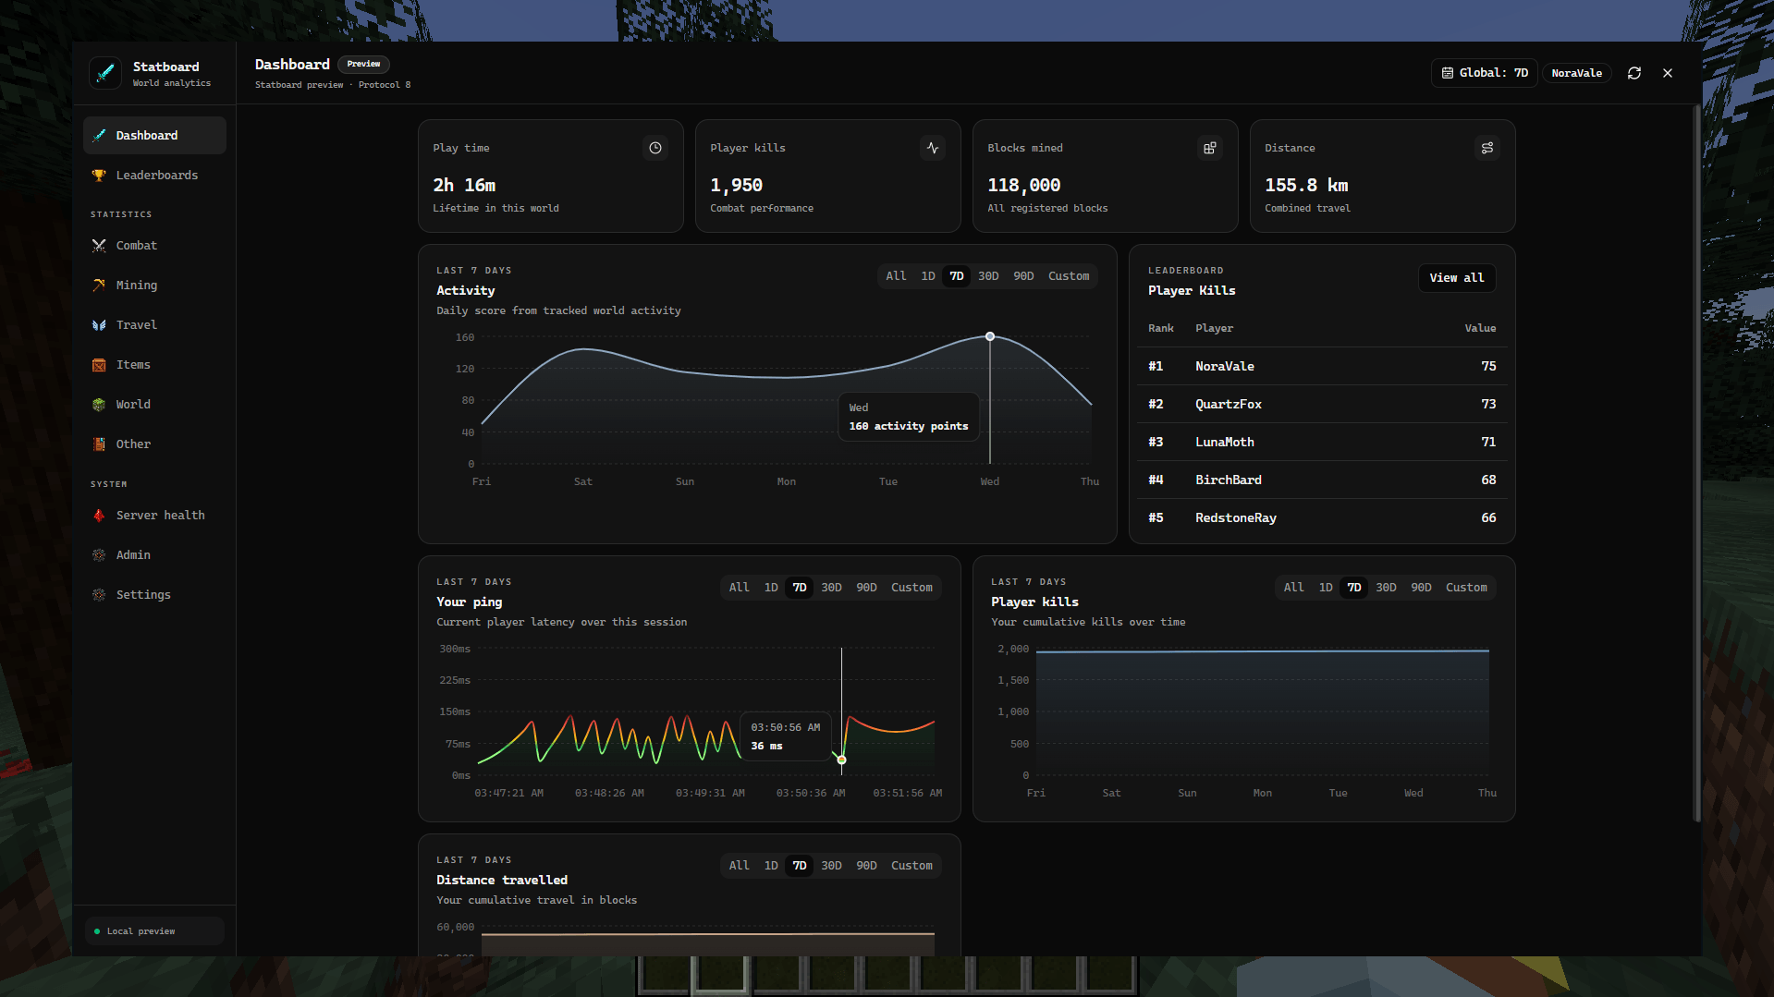Select All range for Distance travelled chart
The image size is (1774, 997).
(x=739, y=866)
